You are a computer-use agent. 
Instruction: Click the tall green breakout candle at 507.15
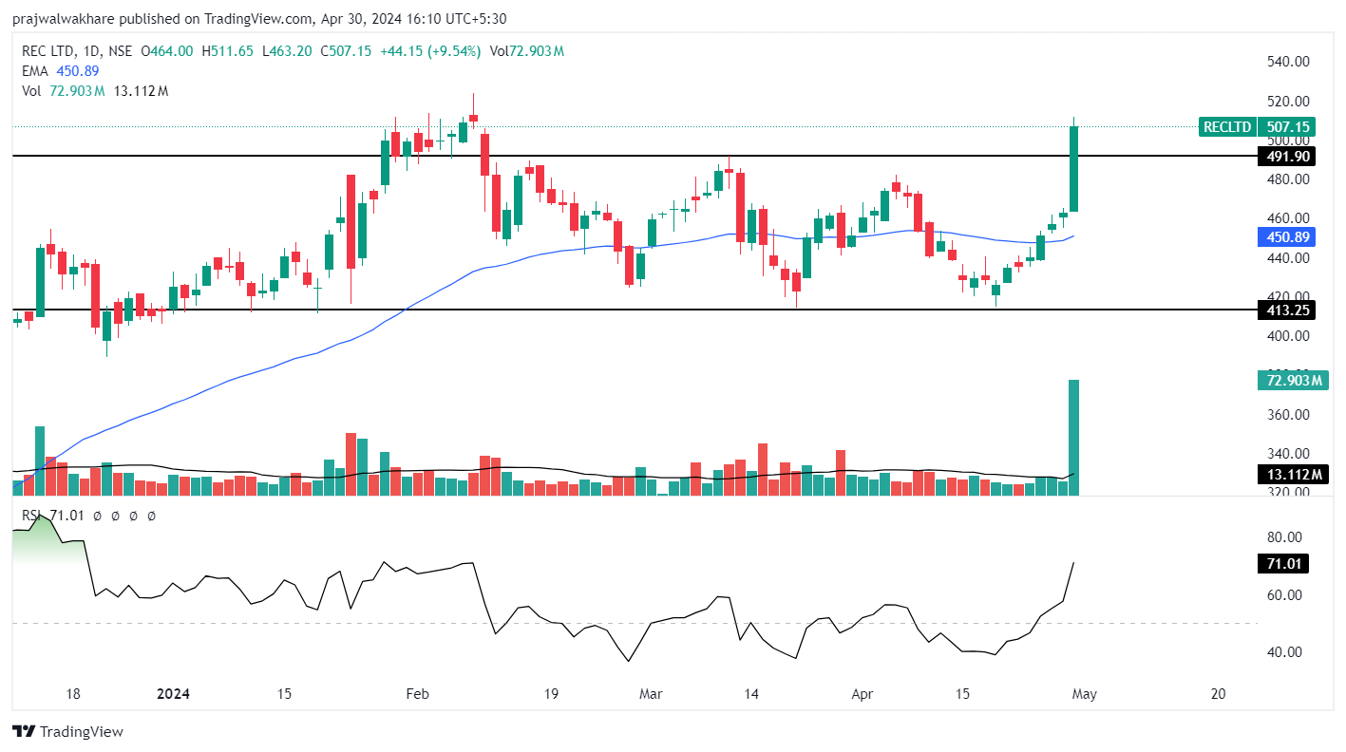pyautogui.click(x=1074, y=169)
